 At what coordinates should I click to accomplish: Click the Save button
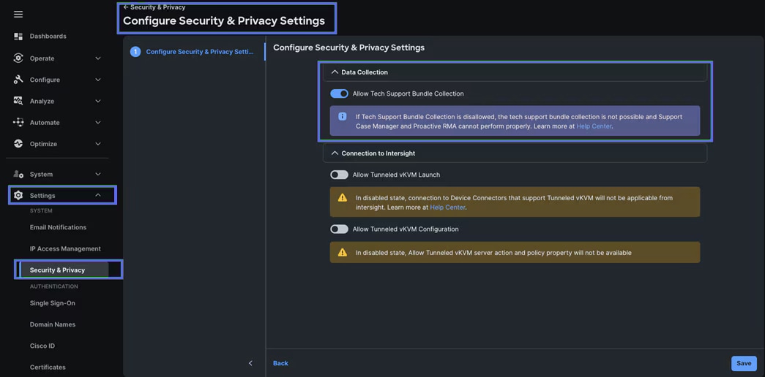click(x=743, y=363)
